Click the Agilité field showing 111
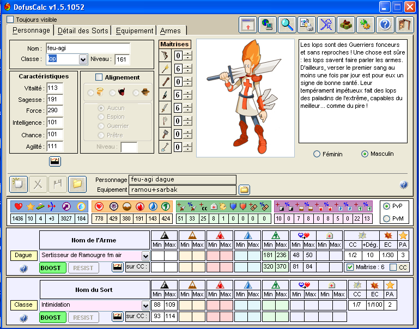 pyautogui.click(x=55, y=147)
